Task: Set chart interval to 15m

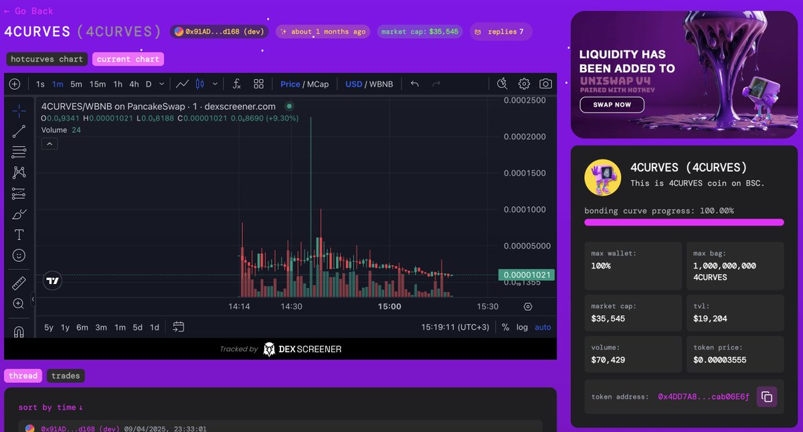Action: [x=98, y=84]
